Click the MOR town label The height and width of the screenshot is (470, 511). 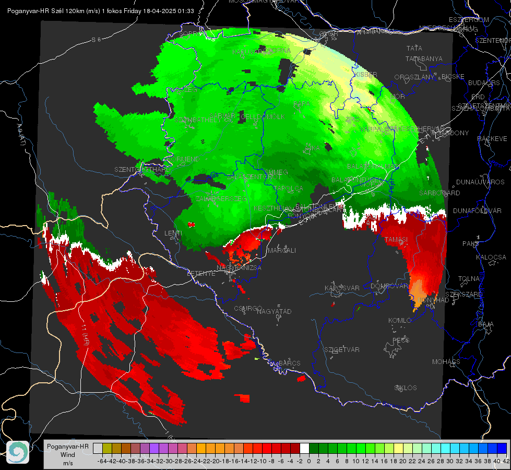click(398, 97)
